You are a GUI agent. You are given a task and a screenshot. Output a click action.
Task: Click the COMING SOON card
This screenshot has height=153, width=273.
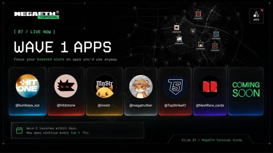(x=246, y=91)
